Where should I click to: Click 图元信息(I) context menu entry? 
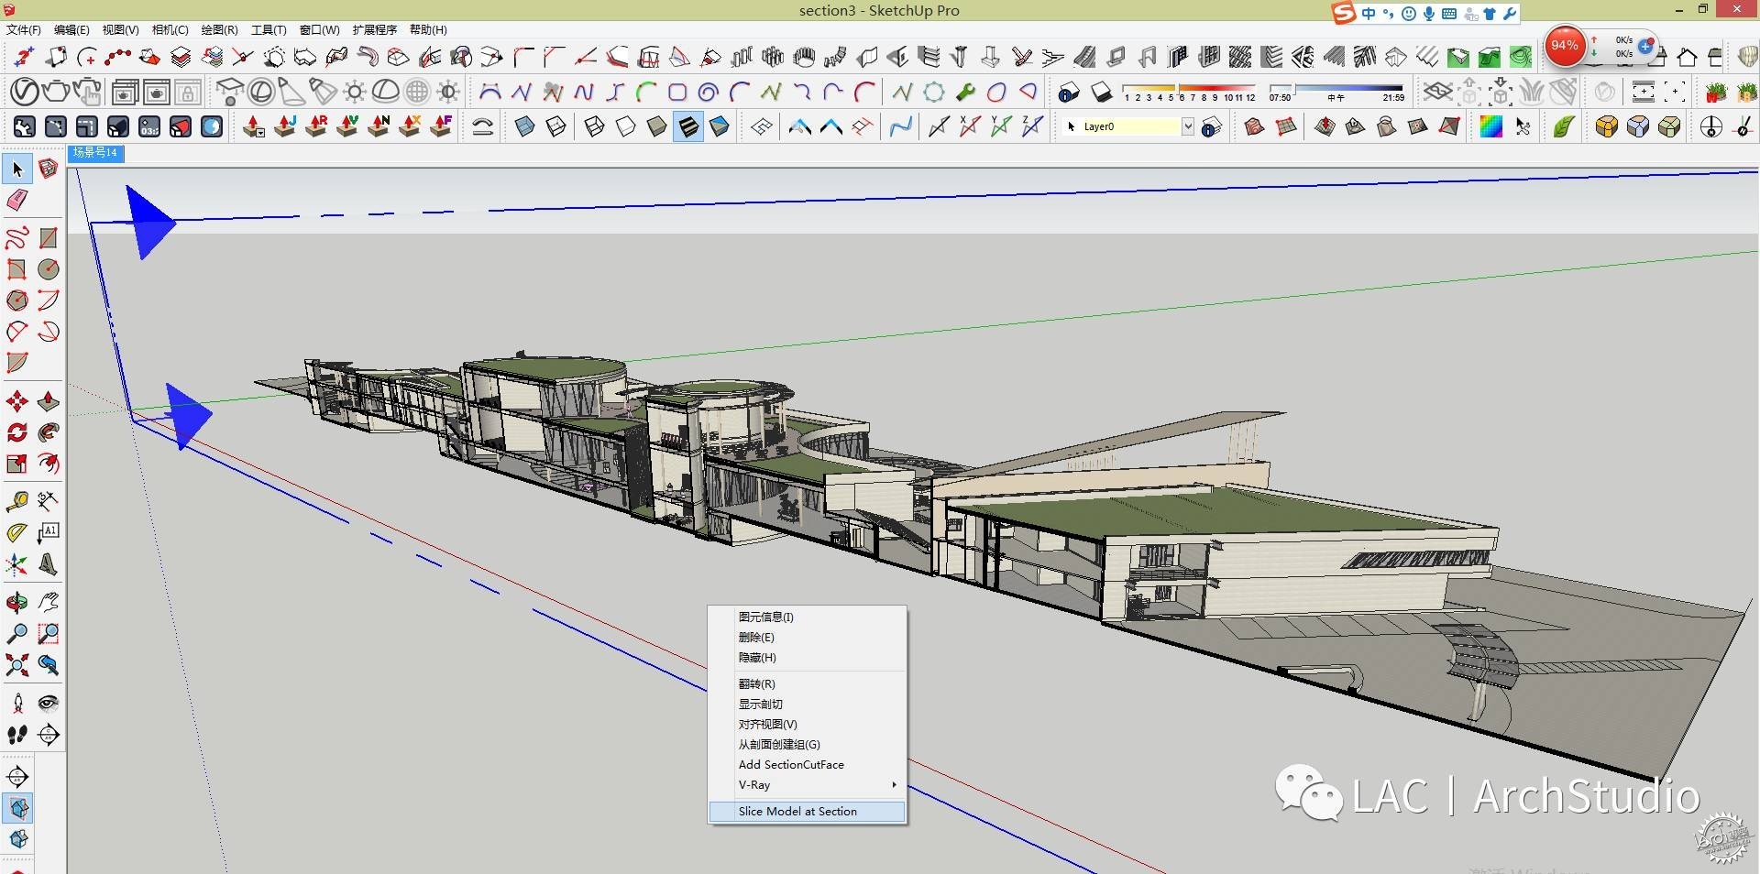point(807,617)
